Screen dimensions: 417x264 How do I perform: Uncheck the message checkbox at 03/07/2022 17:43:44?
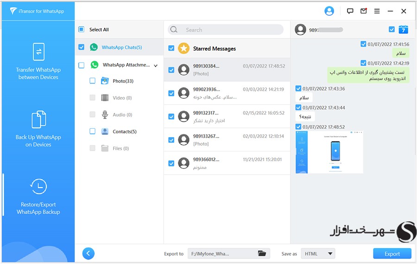point(298,107)
